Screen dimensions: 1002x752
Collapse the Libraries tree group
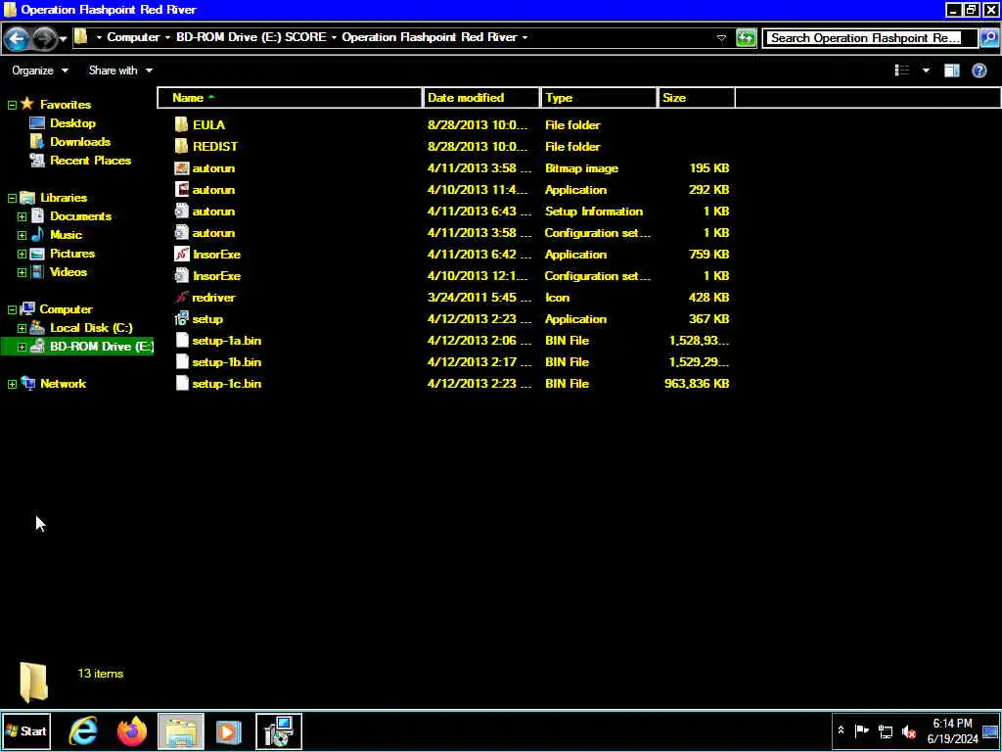(12, 198)
